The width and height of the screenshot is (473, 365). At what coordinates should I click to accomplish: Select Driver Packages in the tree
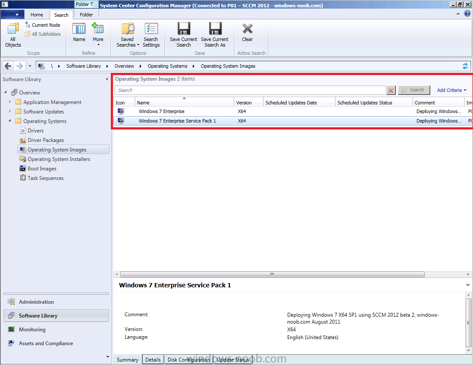pos(46,140)
